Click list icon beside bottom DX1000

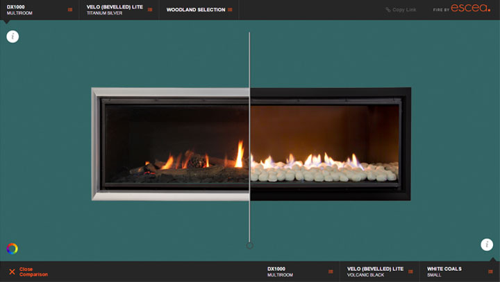(331, 272)
